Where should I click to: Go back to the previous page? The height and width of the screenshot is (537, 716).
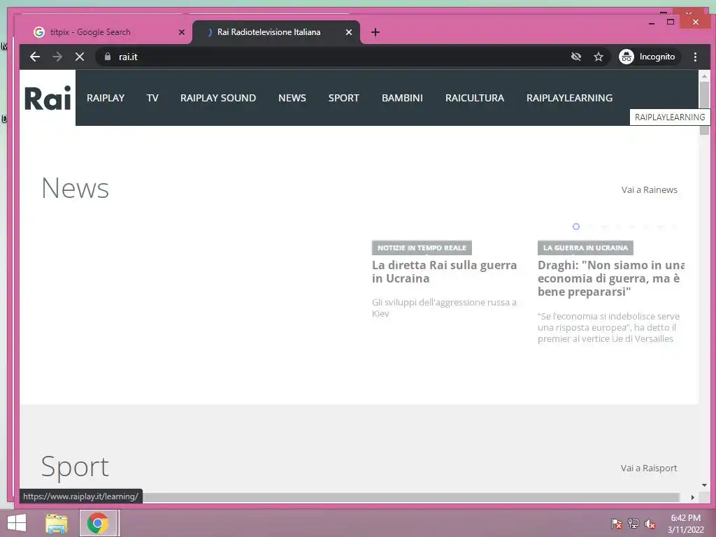point(35,57)
